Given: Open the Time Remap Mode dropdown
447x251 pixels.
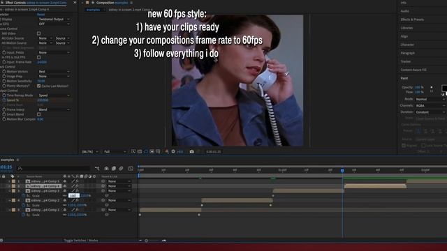Looking at the screenshot, I should tap(54, 96).
